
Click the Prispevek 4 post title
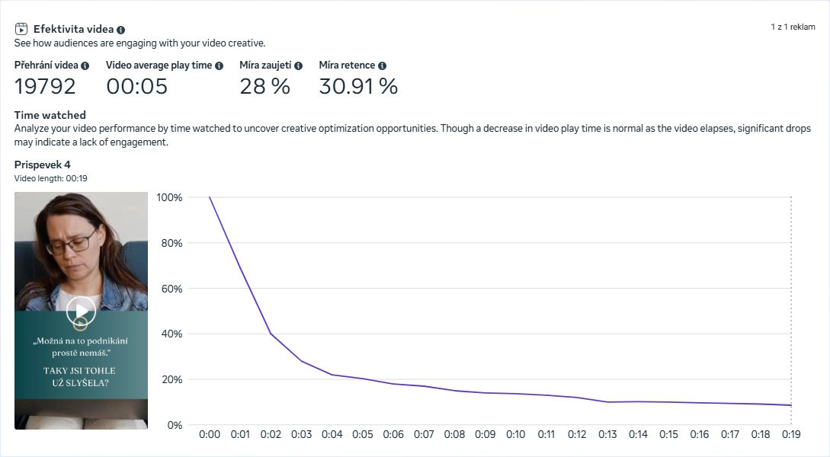pyautogui.click(x=41, y=165)
